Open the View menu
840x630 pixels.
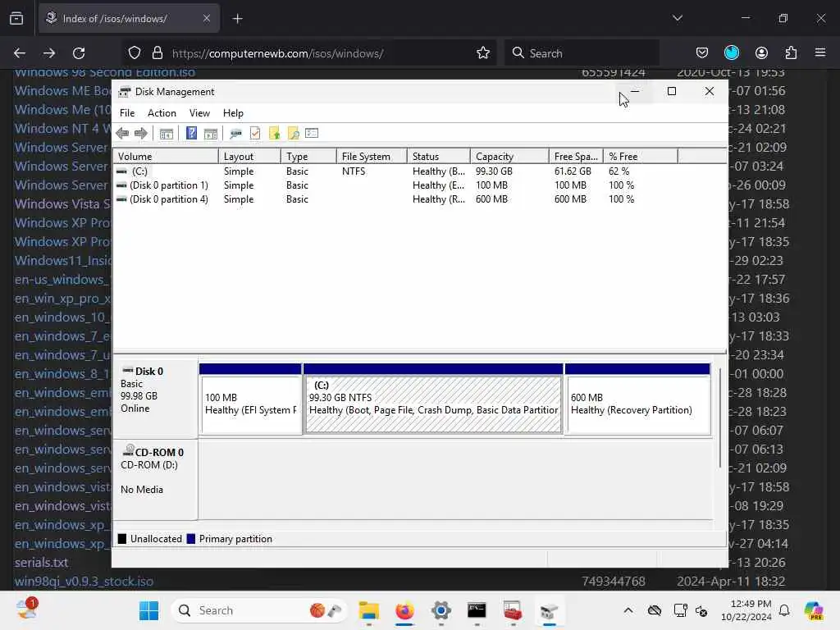click(199, 113)
